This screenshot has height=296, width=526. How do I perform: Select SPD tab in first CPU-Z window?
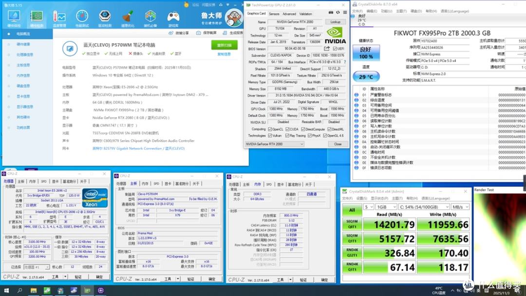[x=44, y=182]
